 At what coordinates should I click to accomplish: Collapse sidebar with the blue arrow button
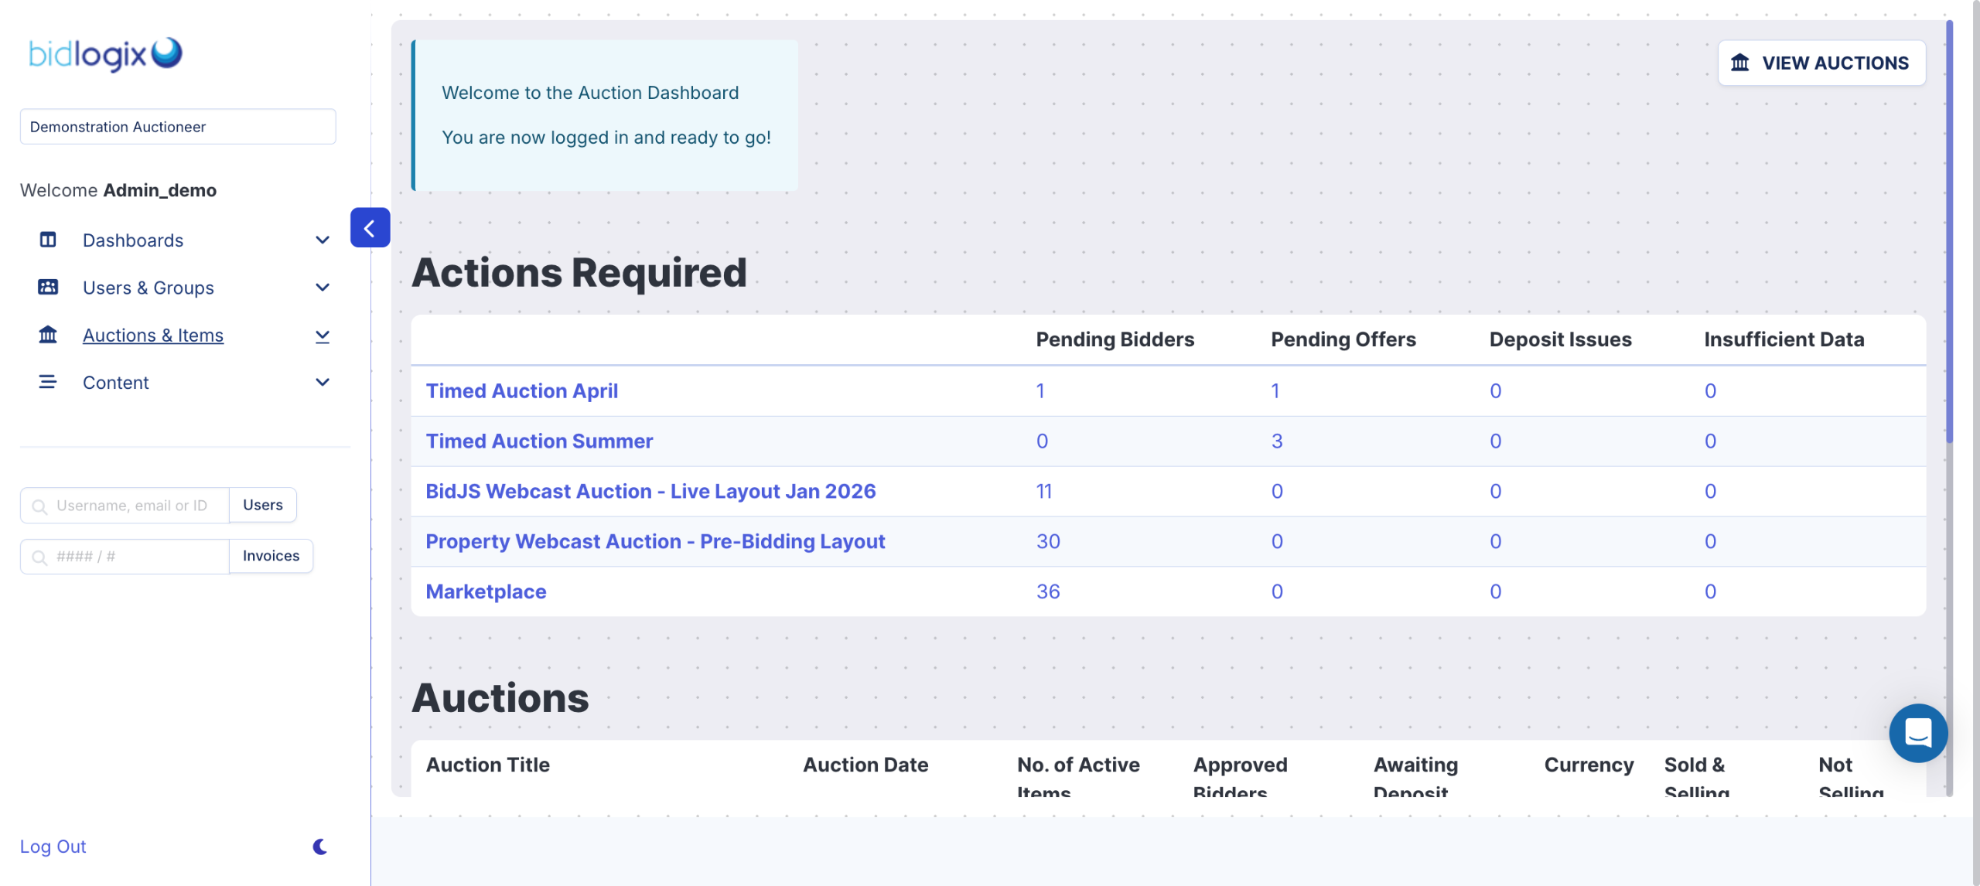pos(370,227)
